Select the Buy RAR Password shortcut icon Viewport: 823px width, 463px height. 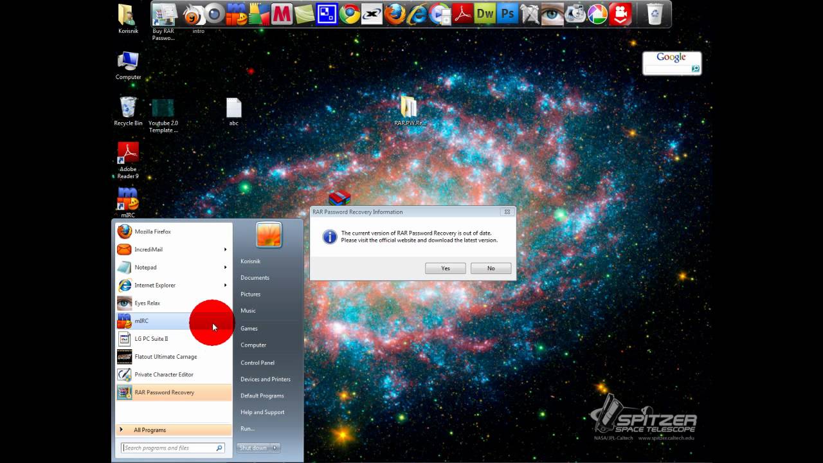(x=163, y=23)
